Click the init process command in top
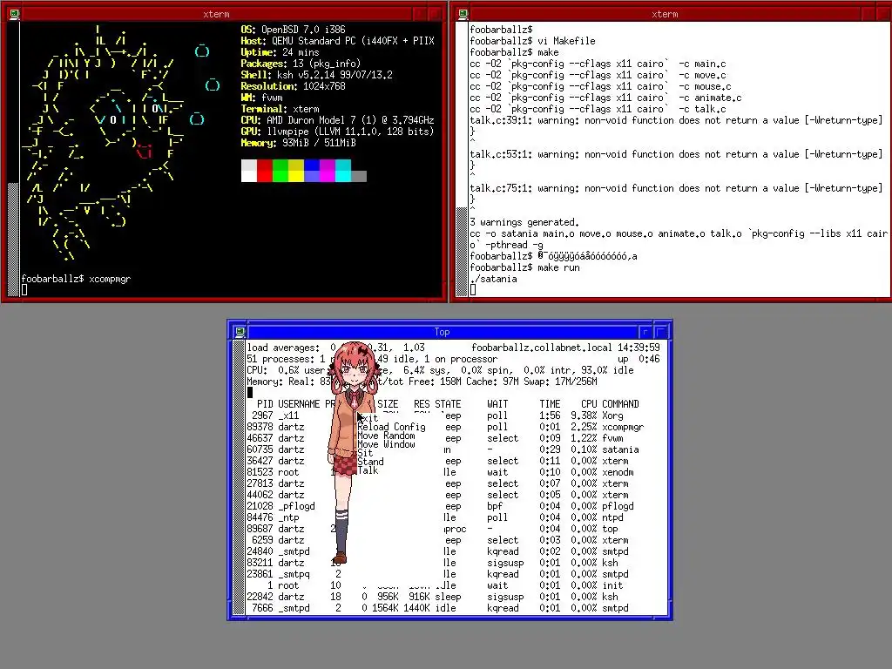 [x=612, y=585]
